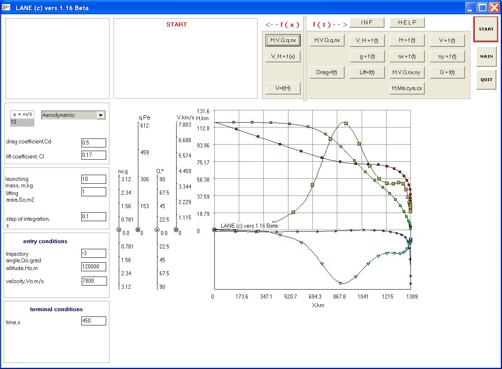Plot the V=f(H) graph
This screenshot has height=369, width=502.
point(283,88)
